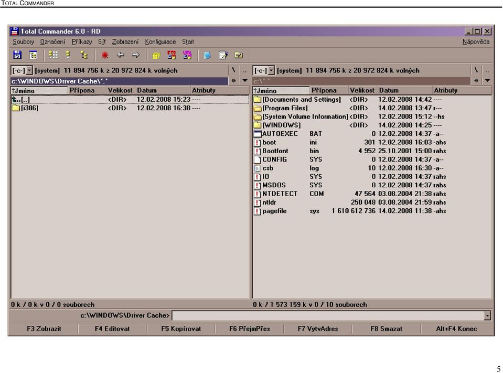Click F7 VytvAdres button
The image size is (503, 373).
coord(318,329)
